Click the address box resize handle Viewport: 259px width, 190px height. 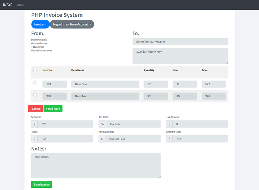tap(227, 63)
